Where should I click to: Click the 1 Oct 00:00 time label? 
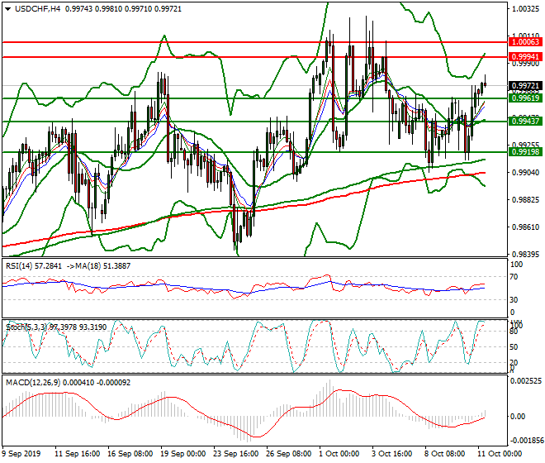339,454
